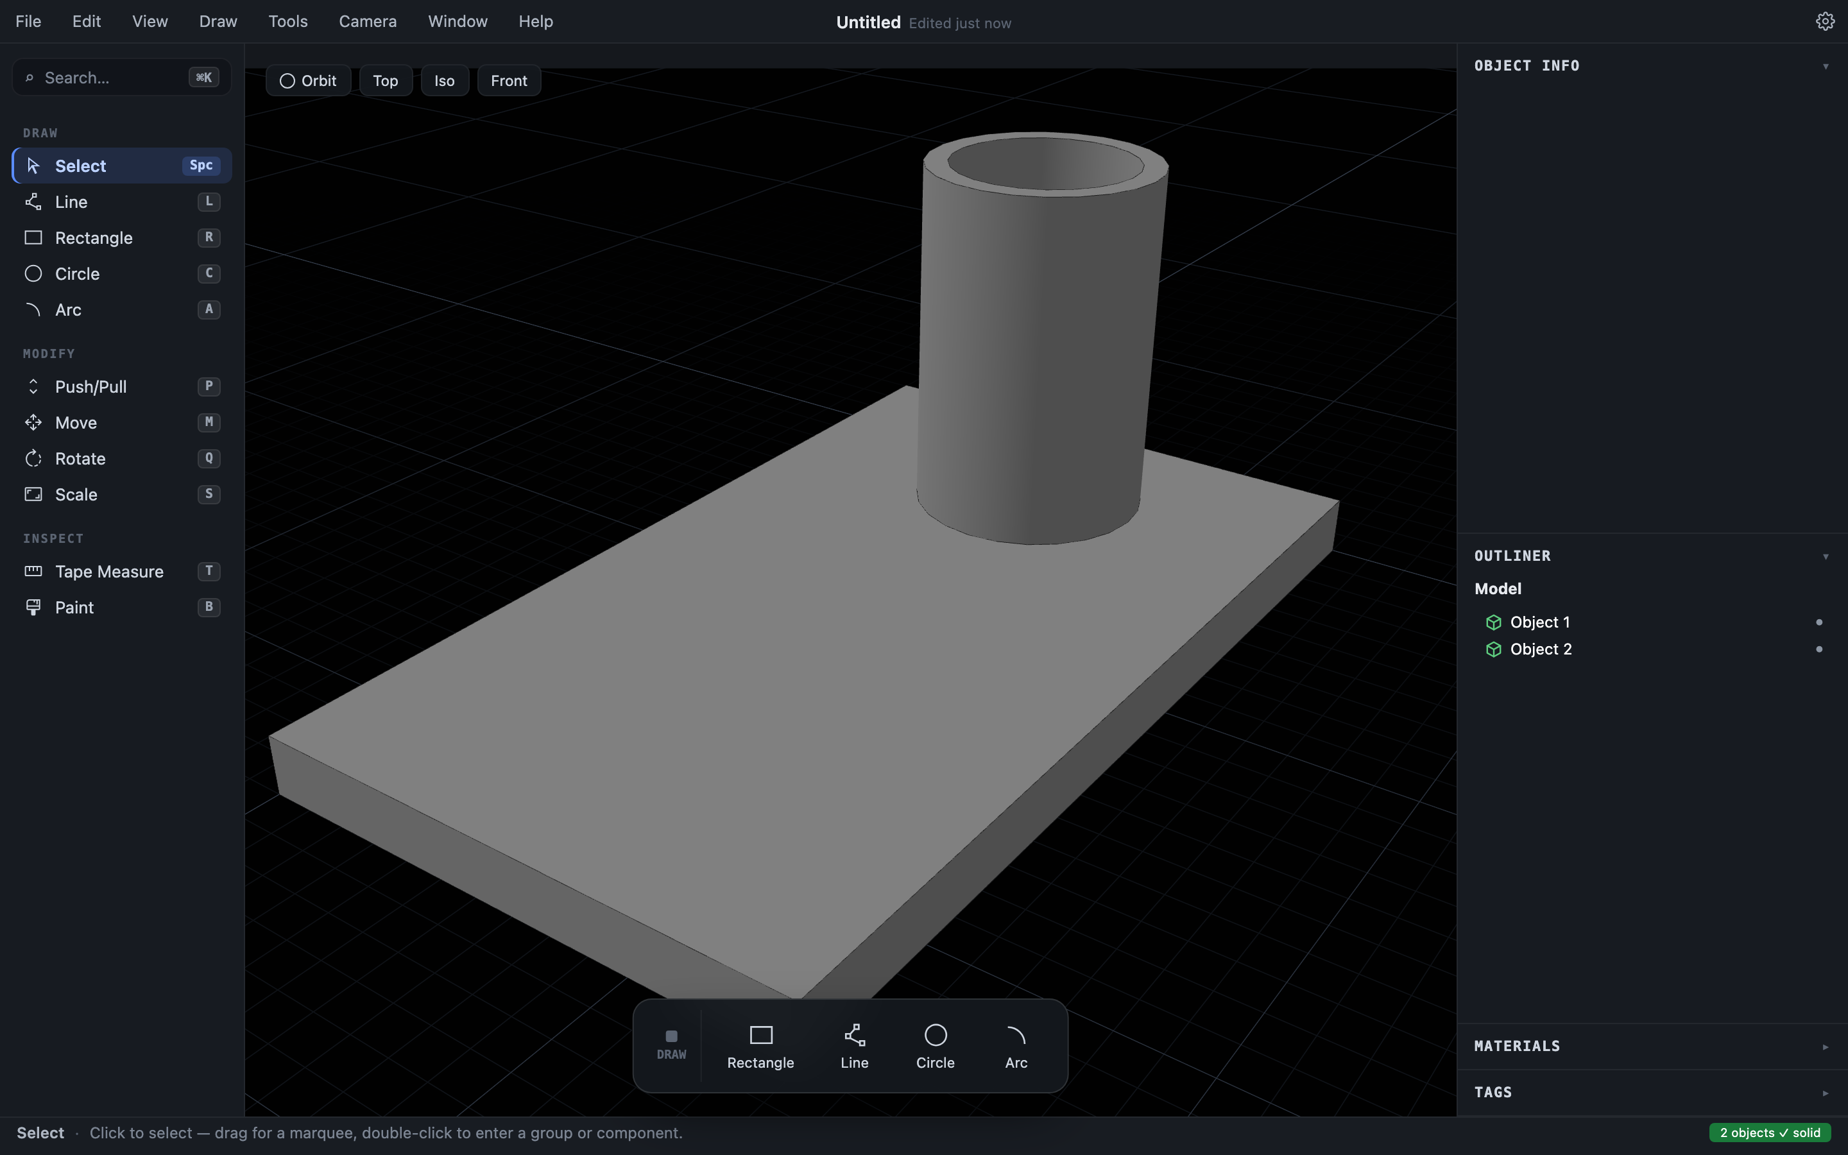Click the Model root in outliner
Viewport: 1848px width, 1155px height.
(1498, 589)
